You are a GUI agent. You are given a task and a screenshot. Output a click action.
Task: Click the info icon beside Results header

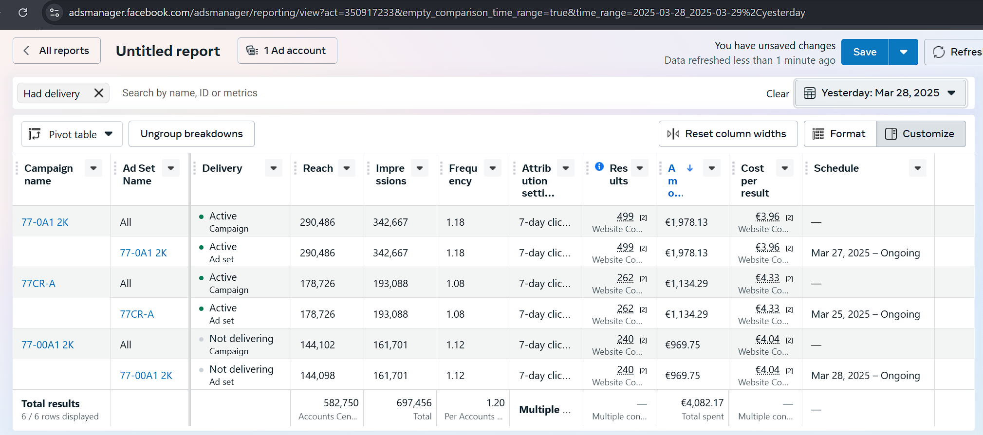tap(599, 167)
